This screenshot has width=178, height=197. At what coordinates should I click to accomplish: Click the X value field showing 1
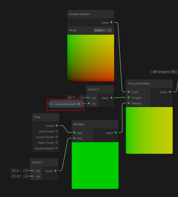[76, 97]
